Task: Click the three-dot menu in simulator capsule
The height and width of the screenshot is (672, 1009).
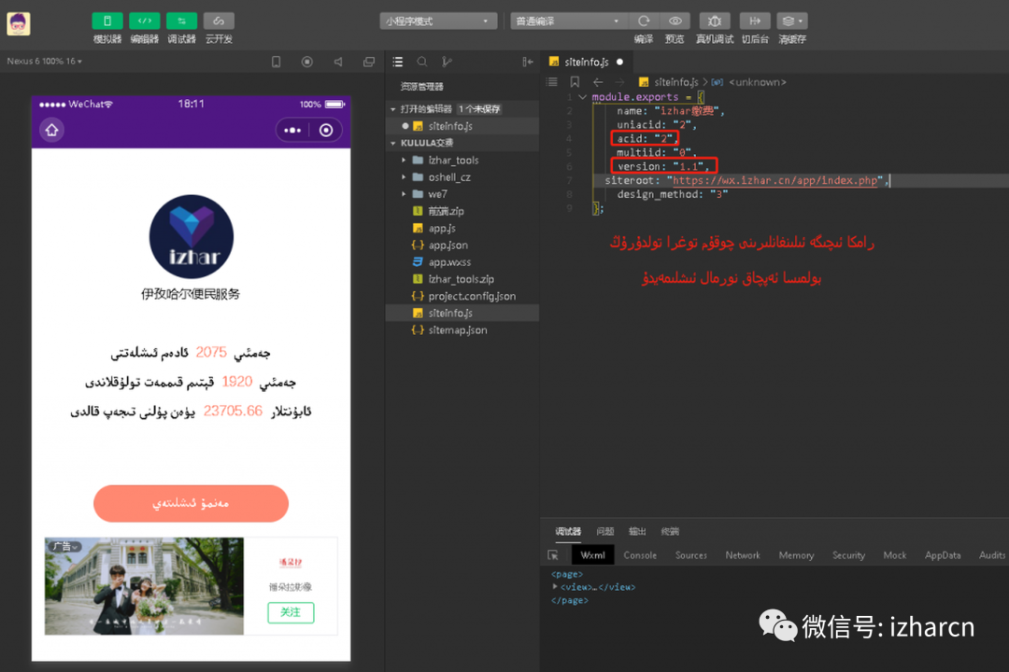Action: [292, 131]
